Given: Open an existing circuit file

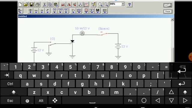Looking at the screenshot, I should click(x=26, y=4).
